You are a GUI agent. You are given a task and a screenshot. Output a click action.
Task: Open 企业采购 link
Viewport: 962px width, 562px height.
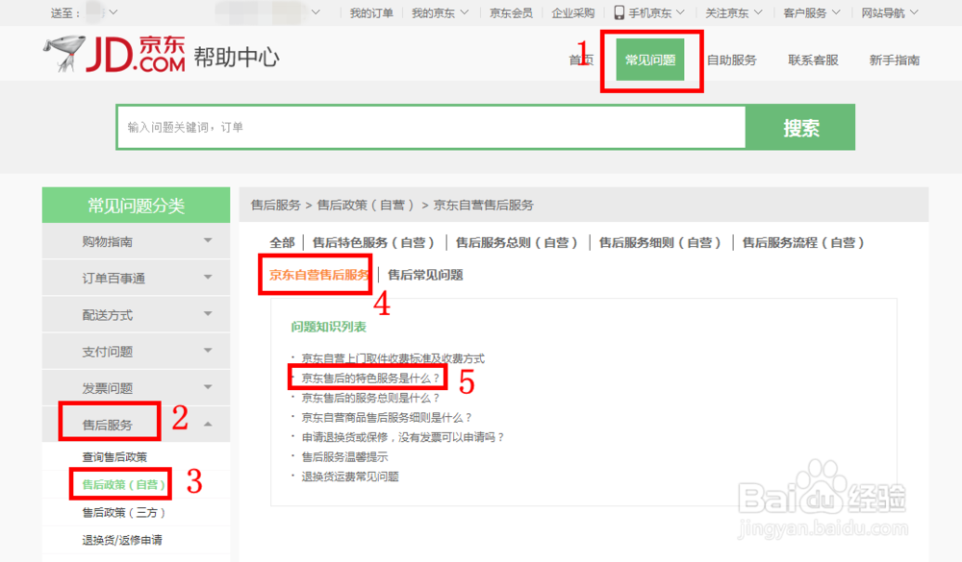pyautogui.click(x=572, y=12)
